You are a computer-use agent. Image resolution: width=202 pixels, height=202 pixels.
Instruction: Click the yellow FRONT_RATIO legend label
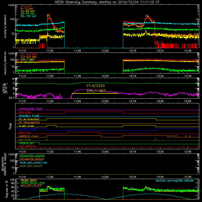[29, 181]
